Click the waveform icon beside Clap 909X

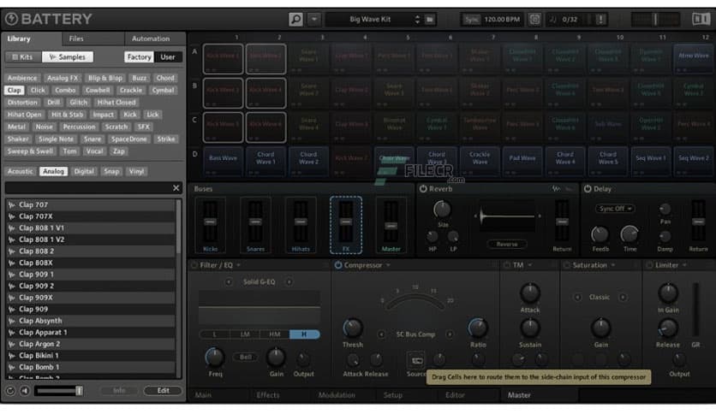[11, 298]
